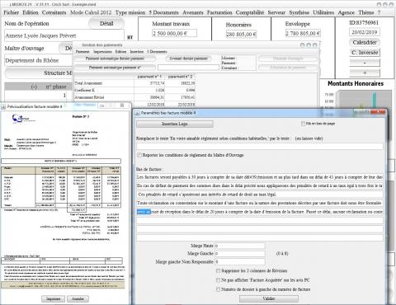Open the Agence menu
The height and width of the screenshot is (305, 396).
[x=346, y=12]
